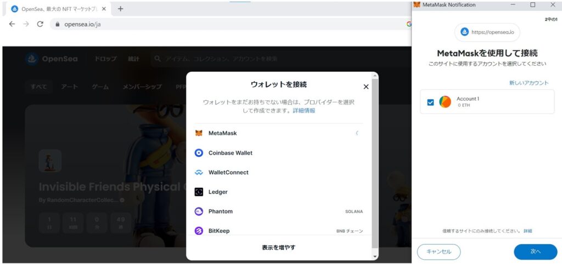Click the browser forward arrow
This screenshot has height=264, width=562.
tap(26, 24)
